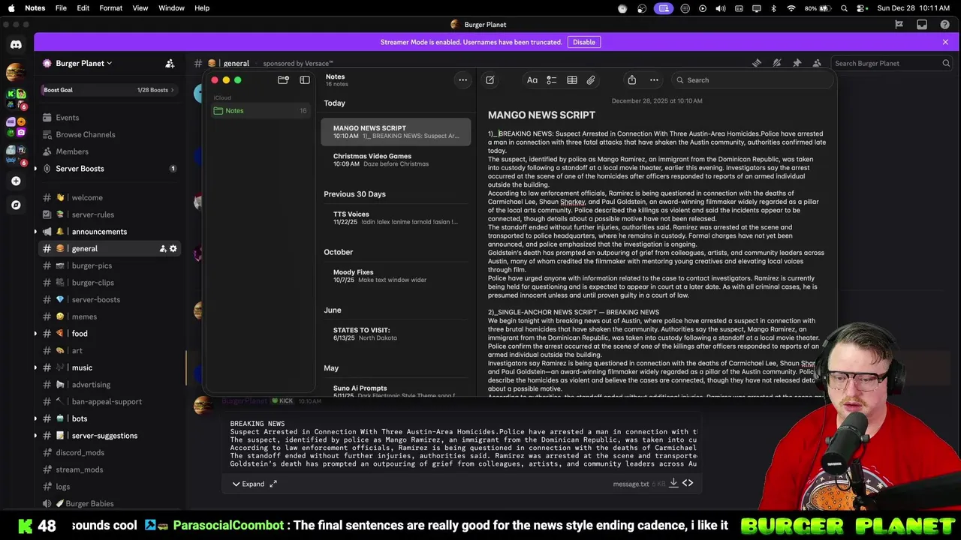Expand the bots channel threads

coord(35,418)
